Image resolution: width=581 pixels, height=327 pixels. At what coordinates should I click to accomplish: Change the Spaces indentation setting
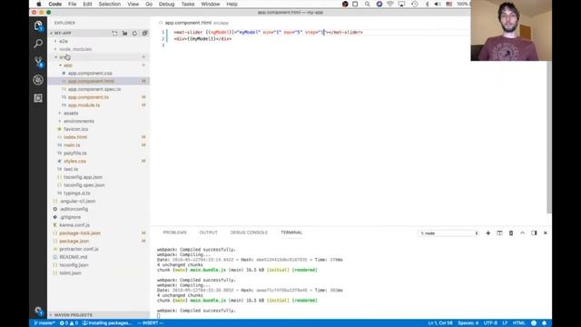pos(468,323)
